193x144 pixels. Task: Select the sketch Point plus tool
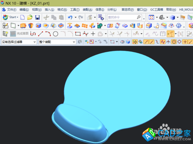[x=93, y=34]
